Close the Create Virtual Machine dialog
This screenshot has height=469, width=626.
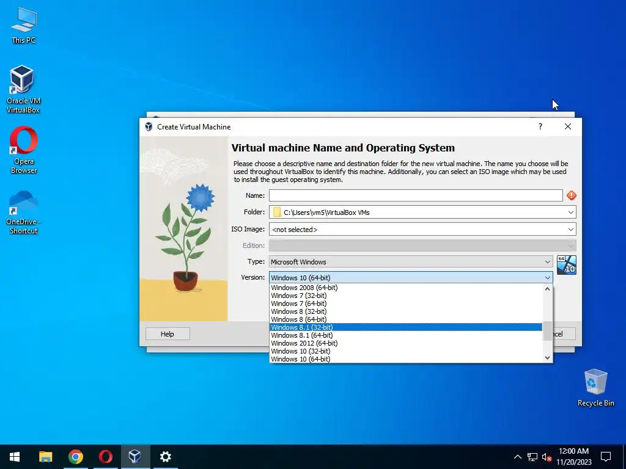568,126
